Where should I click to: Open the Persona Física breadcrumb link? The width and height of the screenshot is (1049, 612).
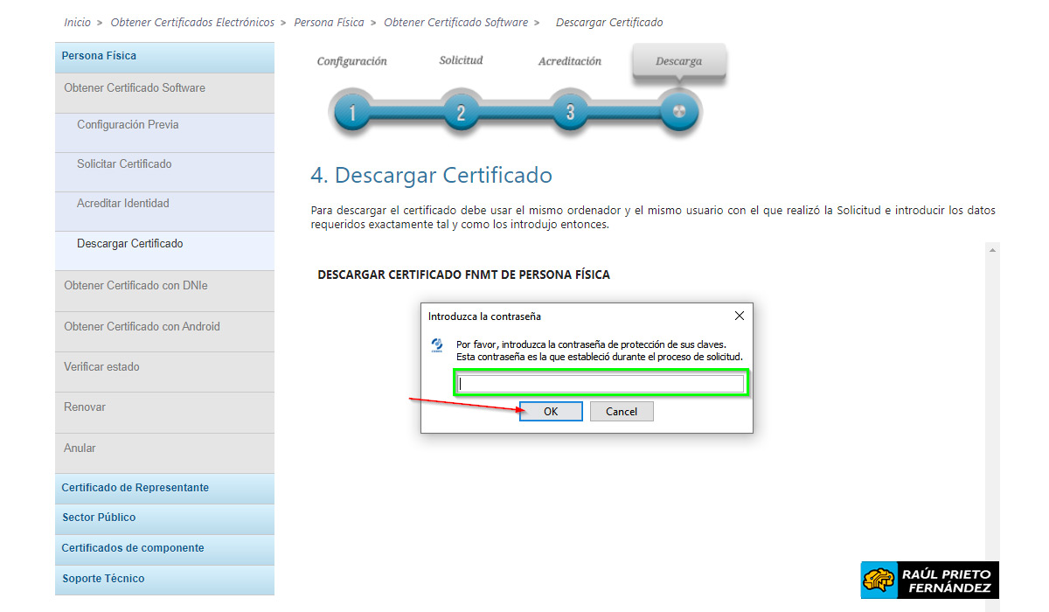(x=329, y=22)
